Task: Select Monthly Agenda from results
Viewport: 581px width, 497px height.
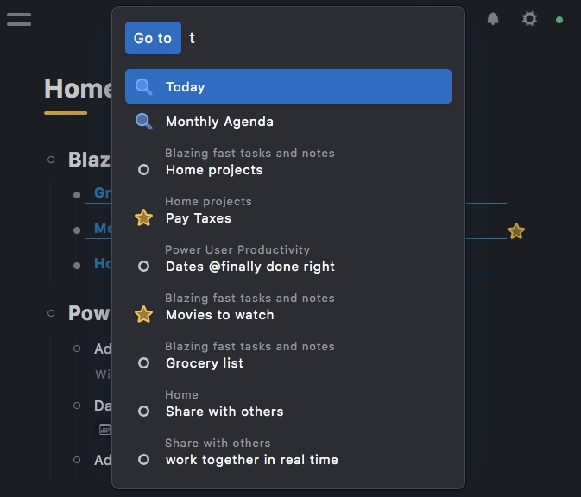Action: tap(219, 122)
